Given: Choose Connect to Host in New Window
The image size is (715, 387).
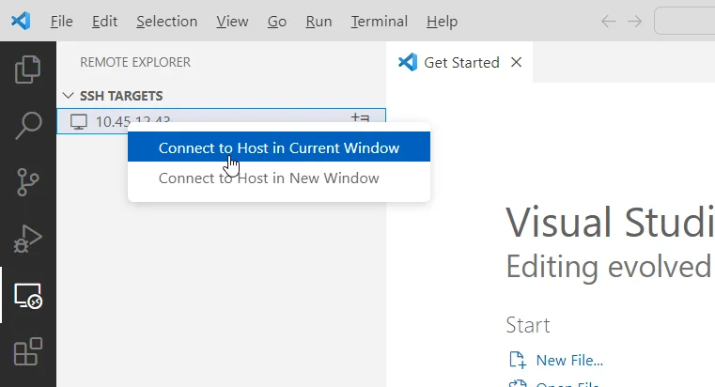Looking at the screenshot, I should pyautogui.click(x=279, y=178).
